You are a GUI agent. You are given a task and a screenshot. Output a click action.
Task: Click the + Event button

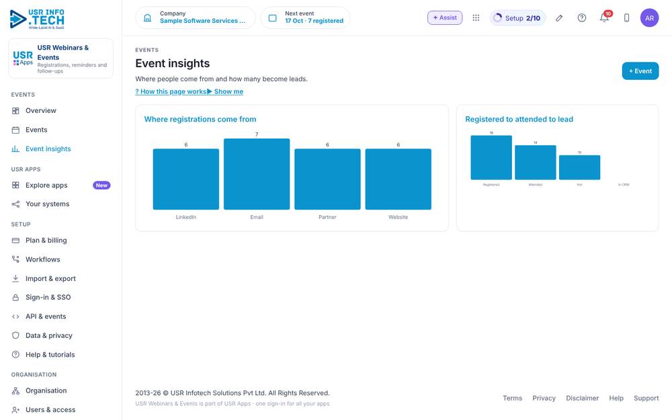click(x=640, y=71)
